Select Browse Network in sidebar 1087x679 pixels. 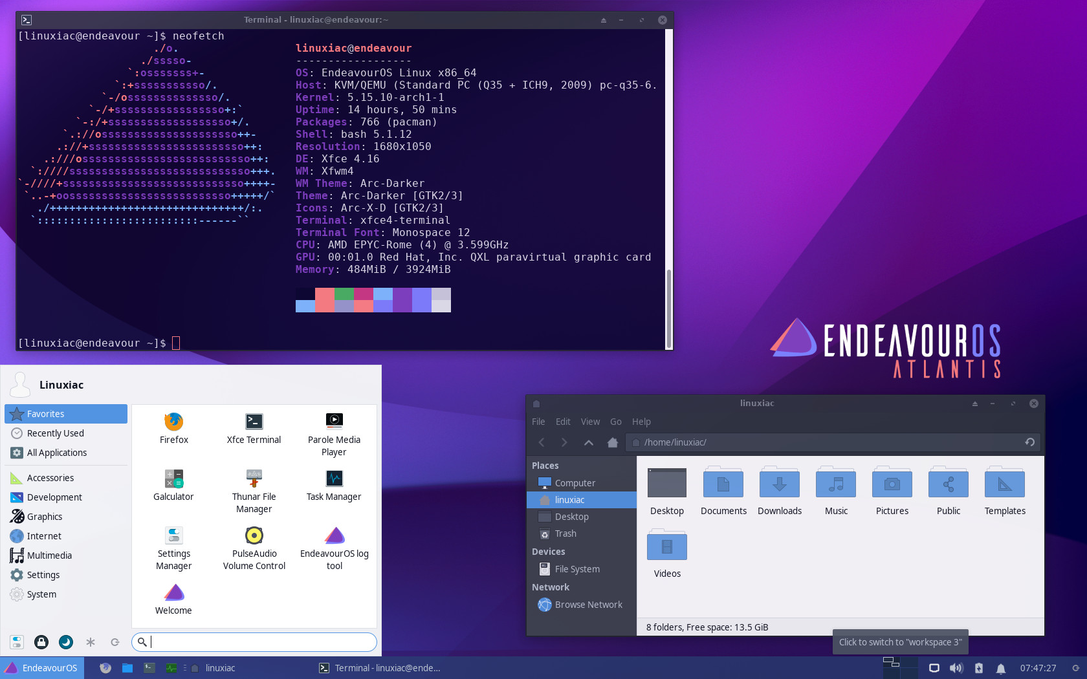click(582, 605)
